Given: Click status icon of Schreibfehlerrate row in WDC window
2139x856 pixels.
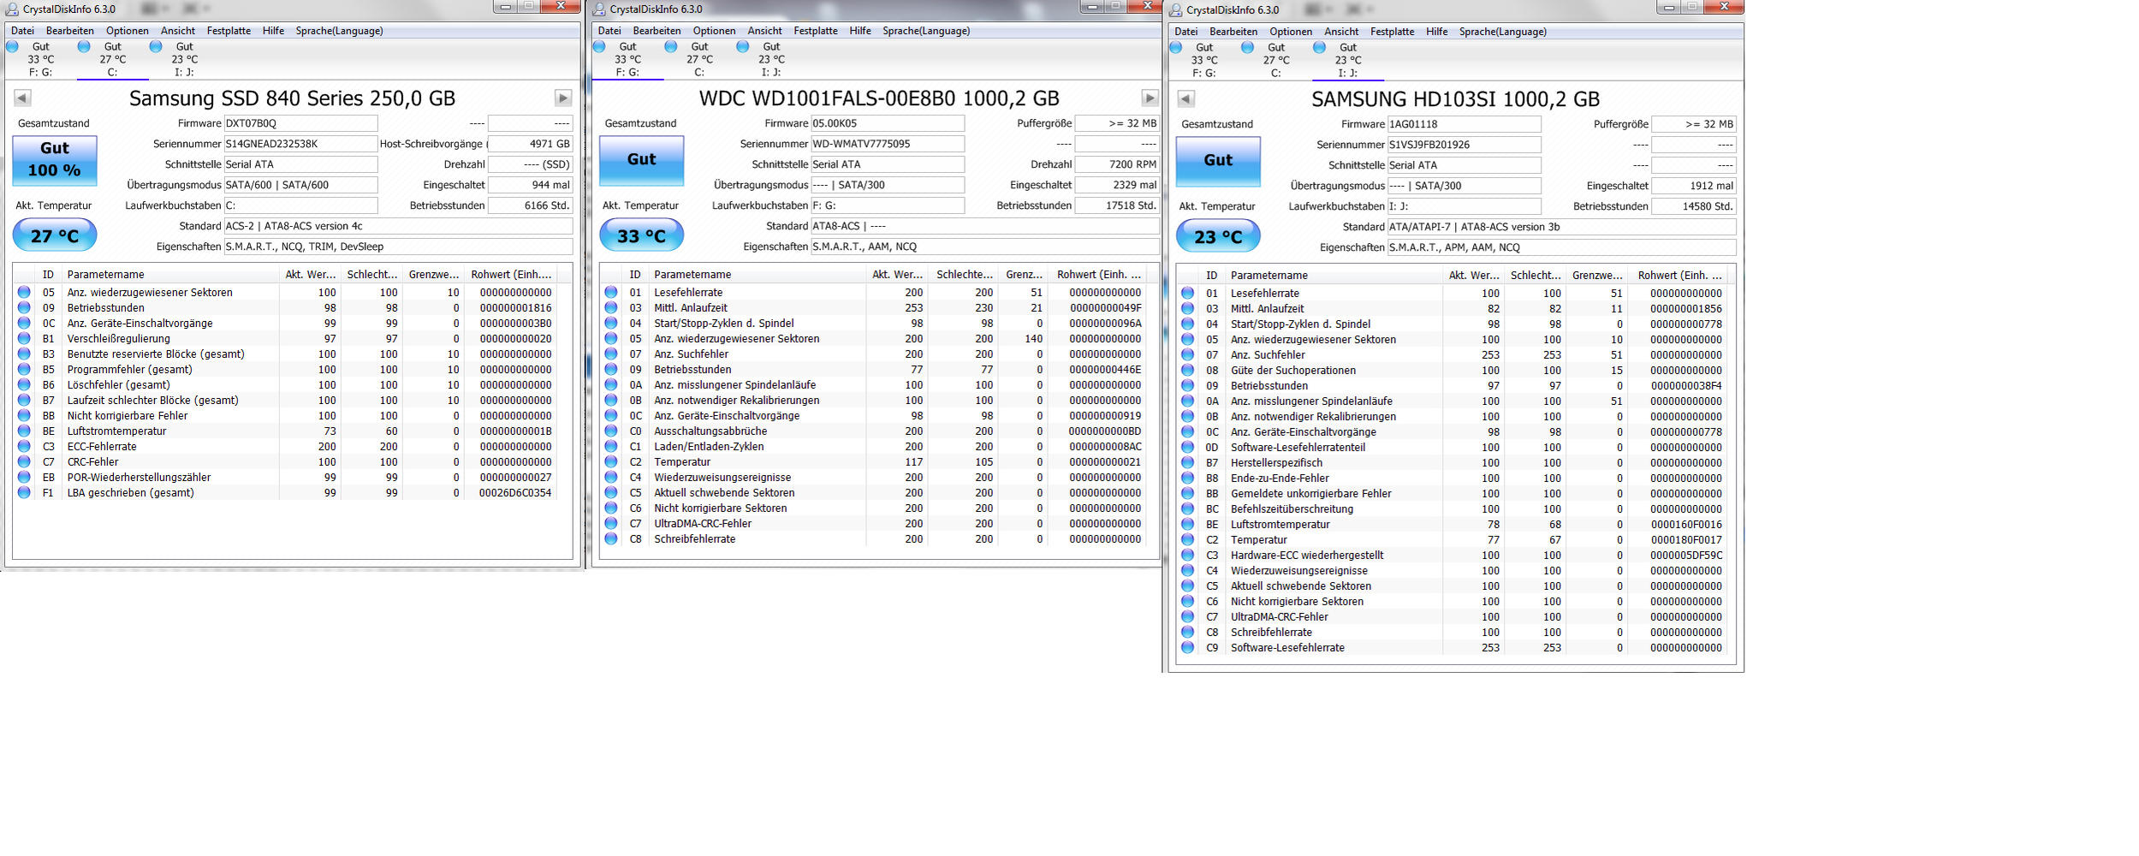Looking at the screenshot, I should point(611,538).
